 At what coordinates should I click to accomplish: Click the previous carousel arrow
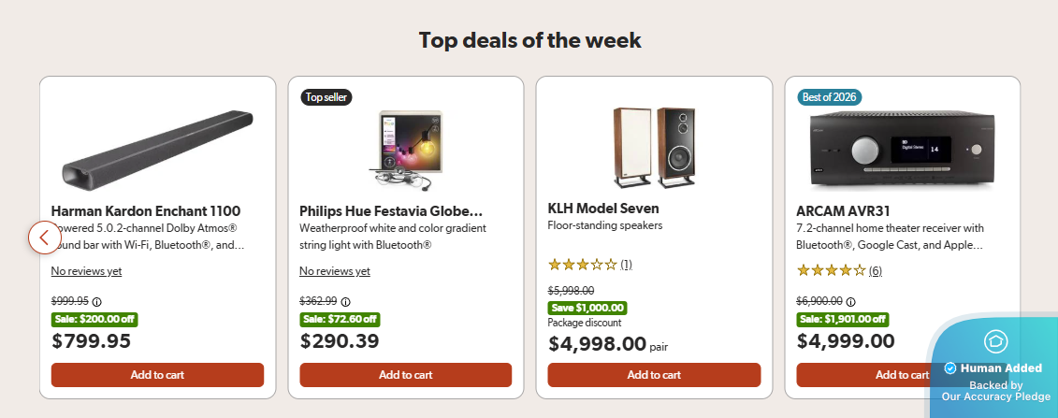(x=45, y=238)
